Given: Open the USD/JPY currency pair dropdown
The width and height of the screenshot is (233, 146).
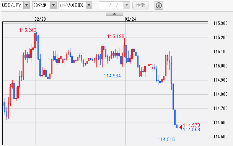Looking at the screenshot, I should (15, 5).
